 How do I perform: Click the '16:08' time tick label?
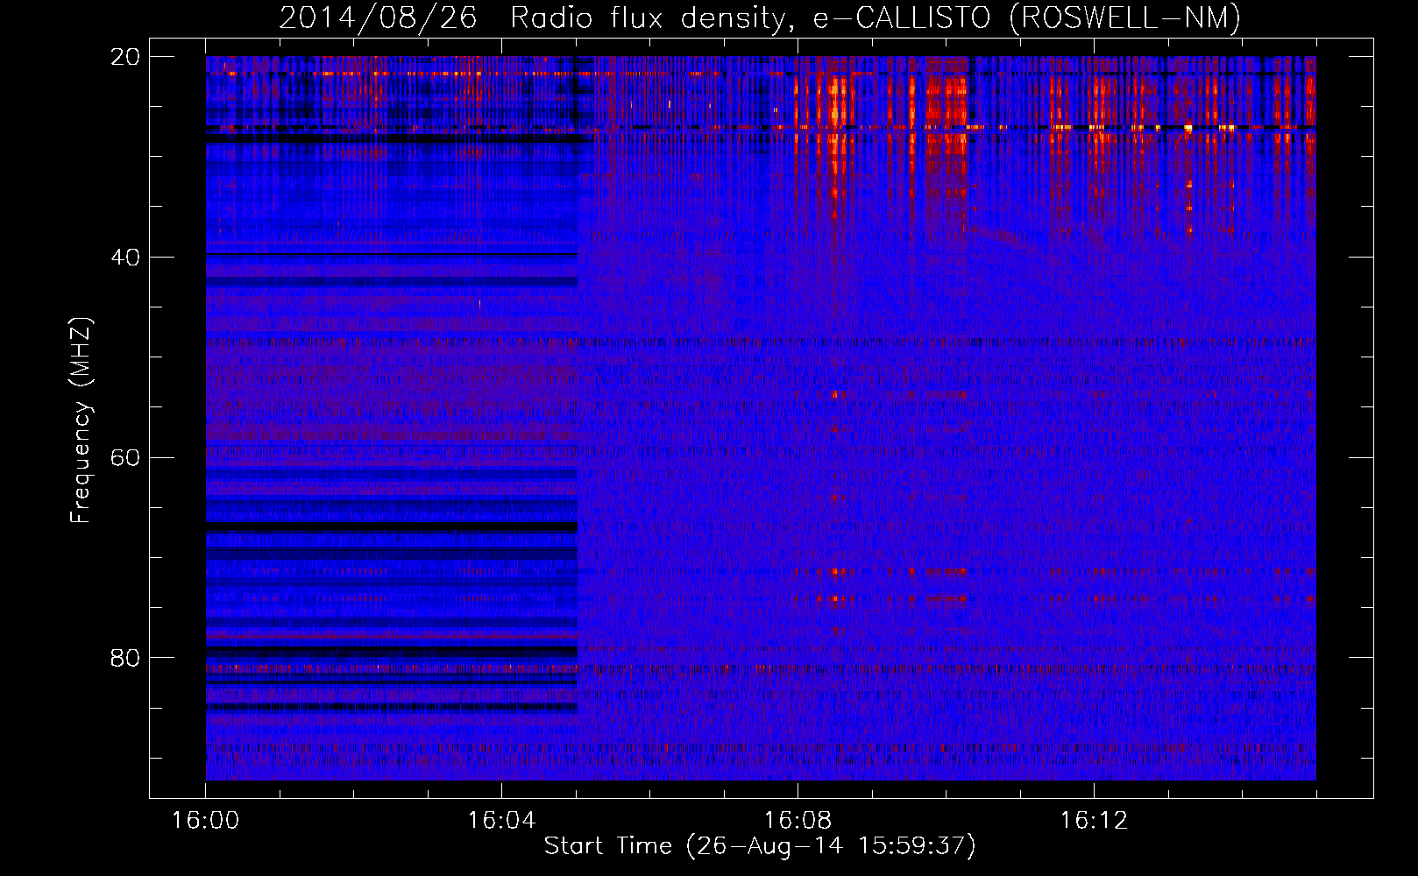point(798,820)
